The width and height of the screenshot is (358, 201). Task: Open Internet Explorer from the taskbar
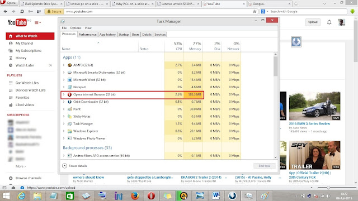[x=21, y=196]
